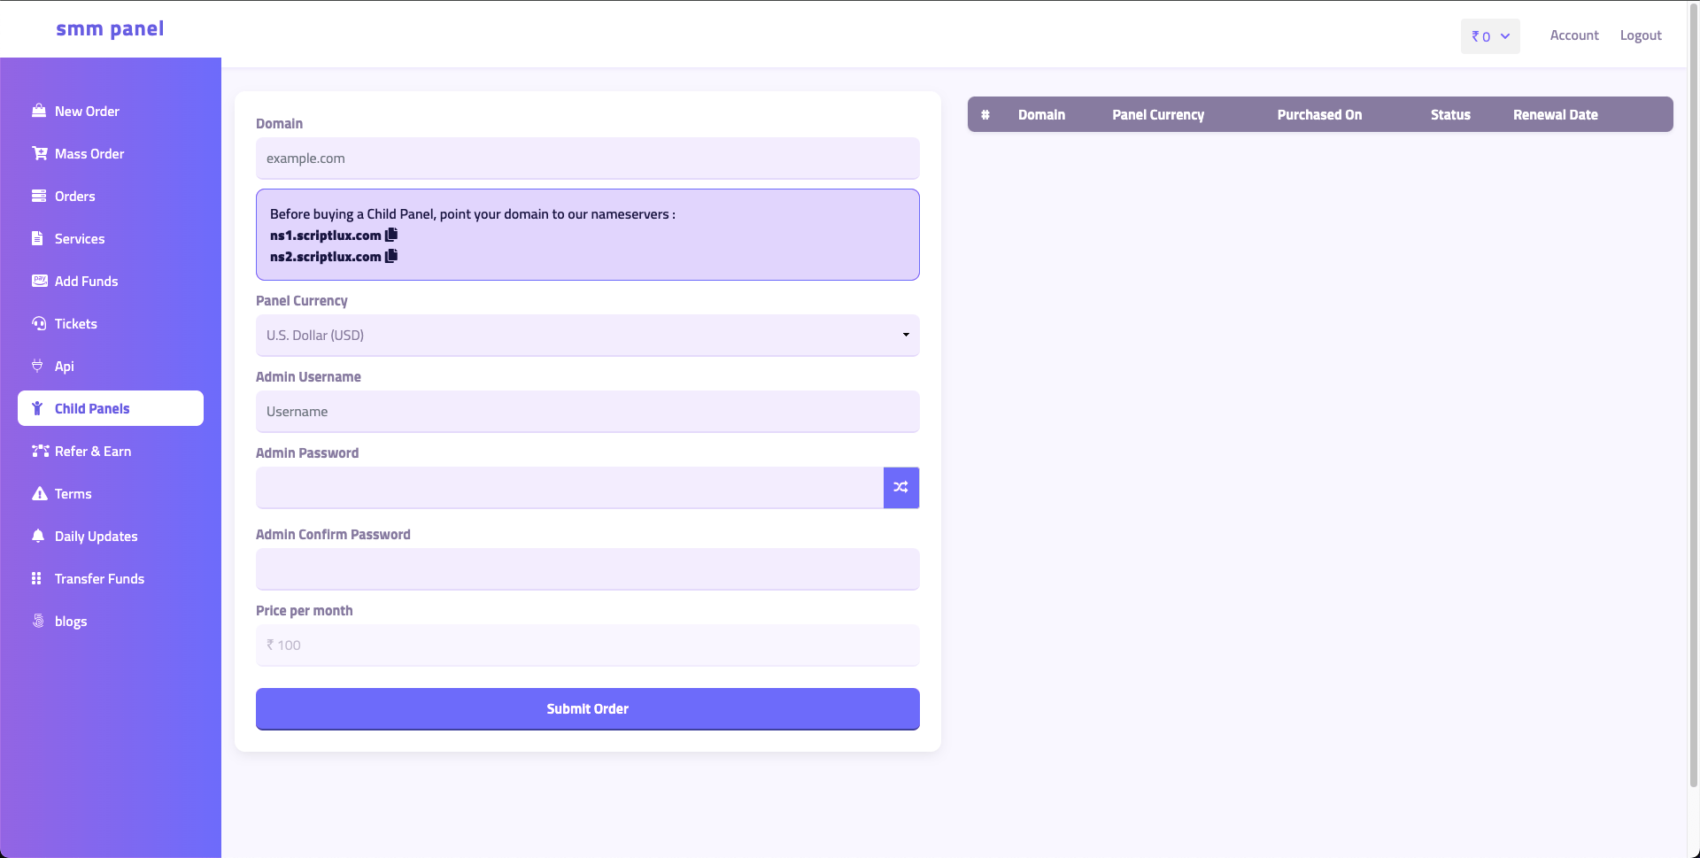This screenshot has height=858, width=1700.
Task: Click the Daily Updates bell icon
Action: point(38,536)
